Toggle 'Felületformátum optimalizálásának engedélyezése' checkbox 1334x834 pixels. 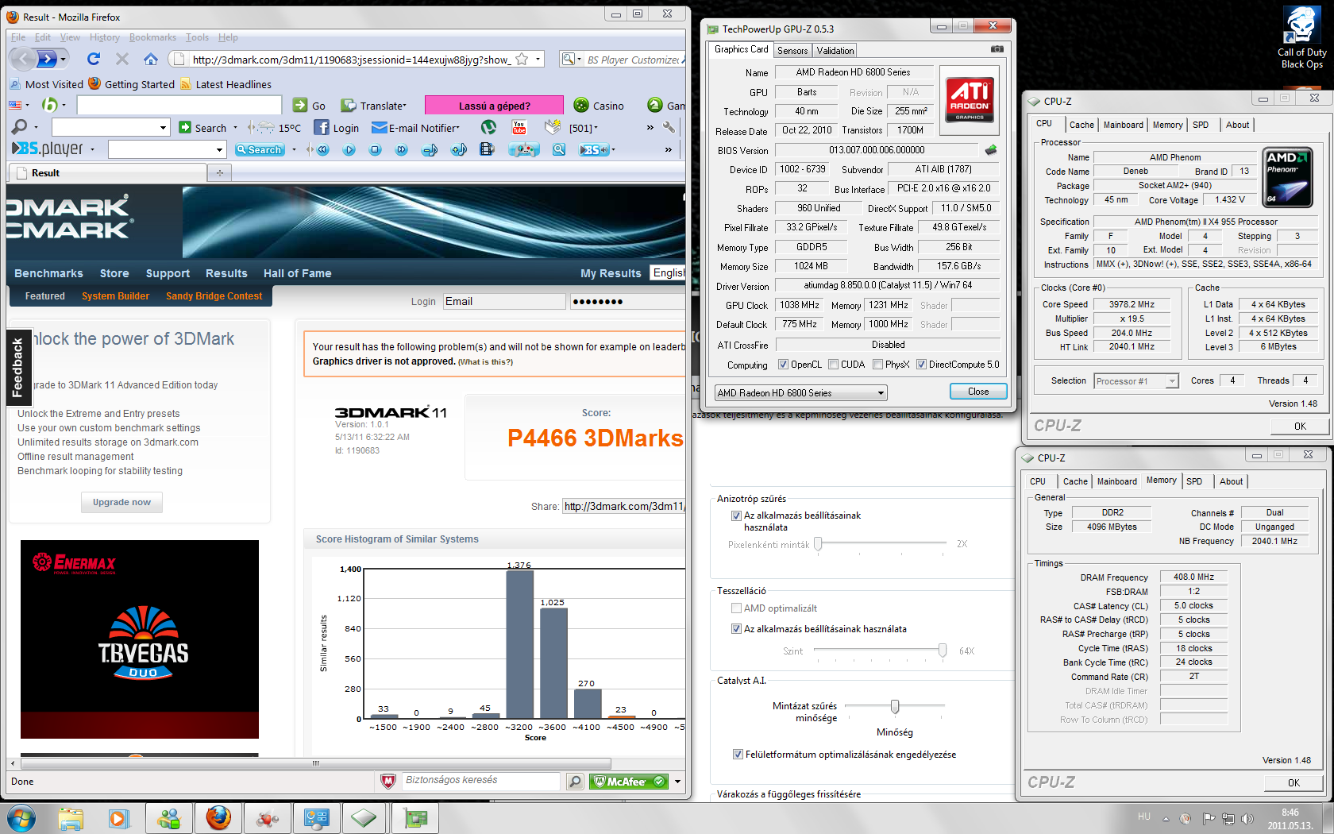click(x=738, y=755)
